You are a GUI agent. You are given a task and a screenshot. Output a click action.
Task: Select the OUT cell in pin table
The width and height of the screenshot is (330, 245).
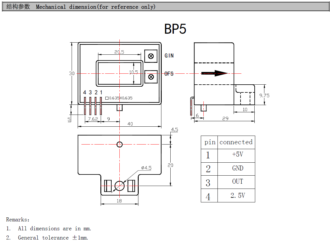(x=237, y=182)
